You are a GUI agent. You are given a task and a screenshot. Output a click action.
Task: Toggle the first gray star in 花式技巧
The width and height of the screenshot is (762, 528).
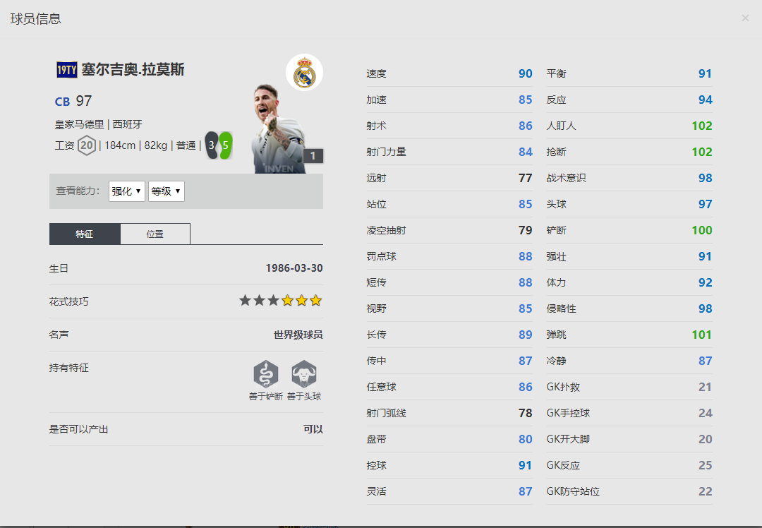(x=245, y=300)
